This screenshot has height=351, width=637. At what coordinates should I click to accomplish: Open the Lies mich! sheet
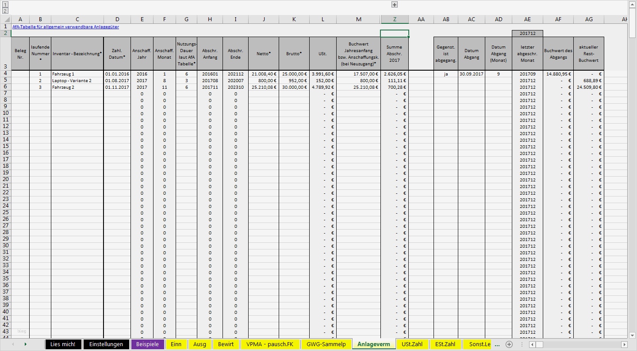(x=63, y=344)
